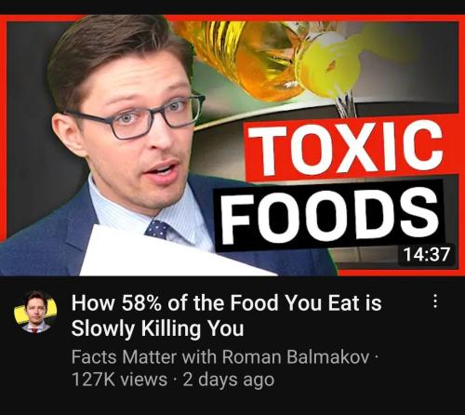Click the Roman Balmakov name text
465x415 pixels.
point(296,356)
